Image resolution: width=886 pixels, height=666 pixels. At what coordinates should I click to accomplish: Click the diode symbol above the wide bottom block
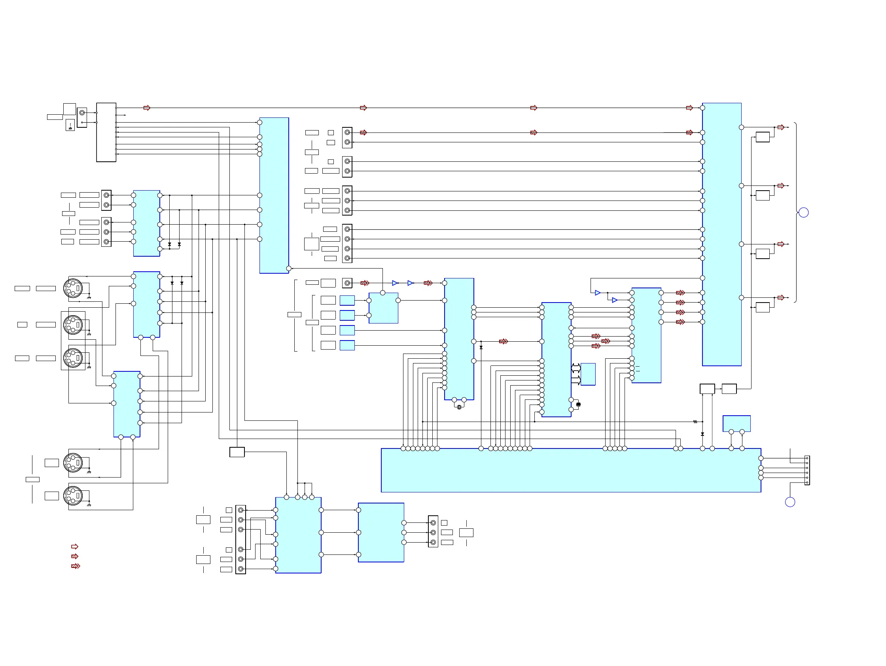[702, 434]
